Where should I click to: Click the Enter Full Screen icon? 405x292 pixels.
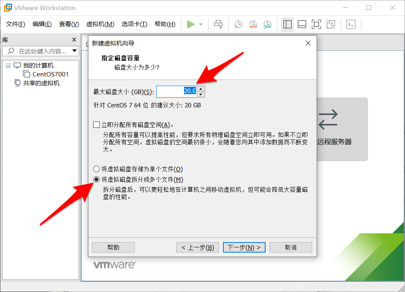(316, 24)
